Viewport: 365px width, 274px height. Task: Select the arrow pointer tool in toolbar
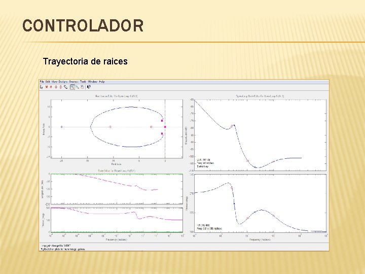42,87
